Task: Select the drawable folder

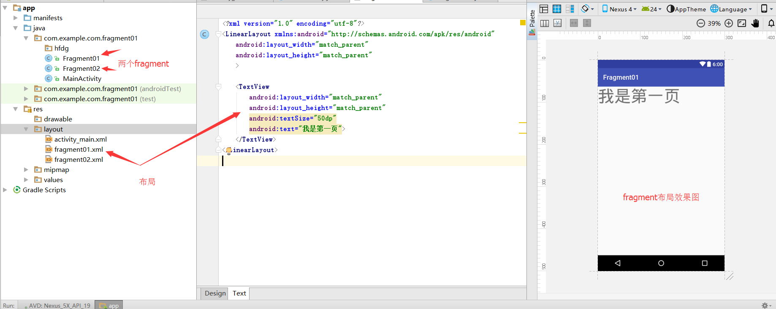Action: click(53, 119)
